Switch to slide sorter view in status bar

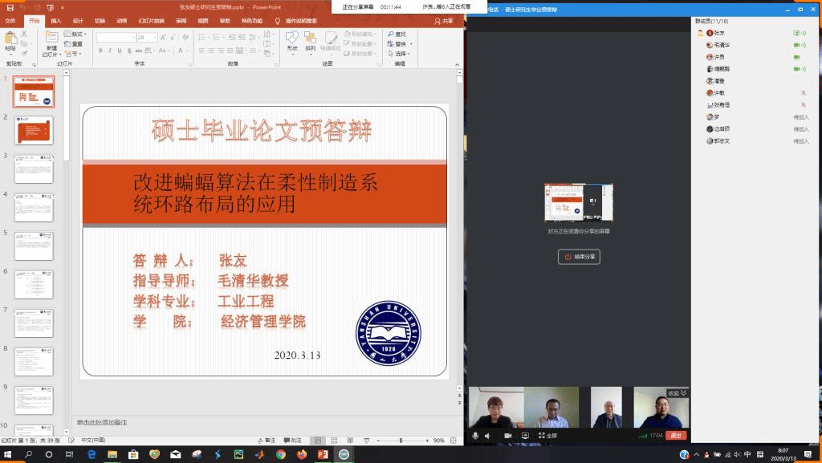(x=332, y=441)
